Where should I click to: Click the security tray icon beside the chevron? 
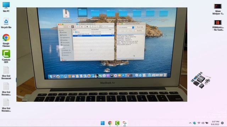point(194,123)
